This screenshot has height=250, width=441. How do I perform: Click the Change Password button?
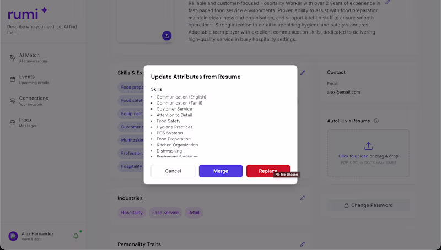pyautogui.click(x=368, y=205)
